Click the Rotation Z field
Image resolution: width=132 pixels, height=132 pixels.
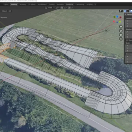click(x=129, y=37)
